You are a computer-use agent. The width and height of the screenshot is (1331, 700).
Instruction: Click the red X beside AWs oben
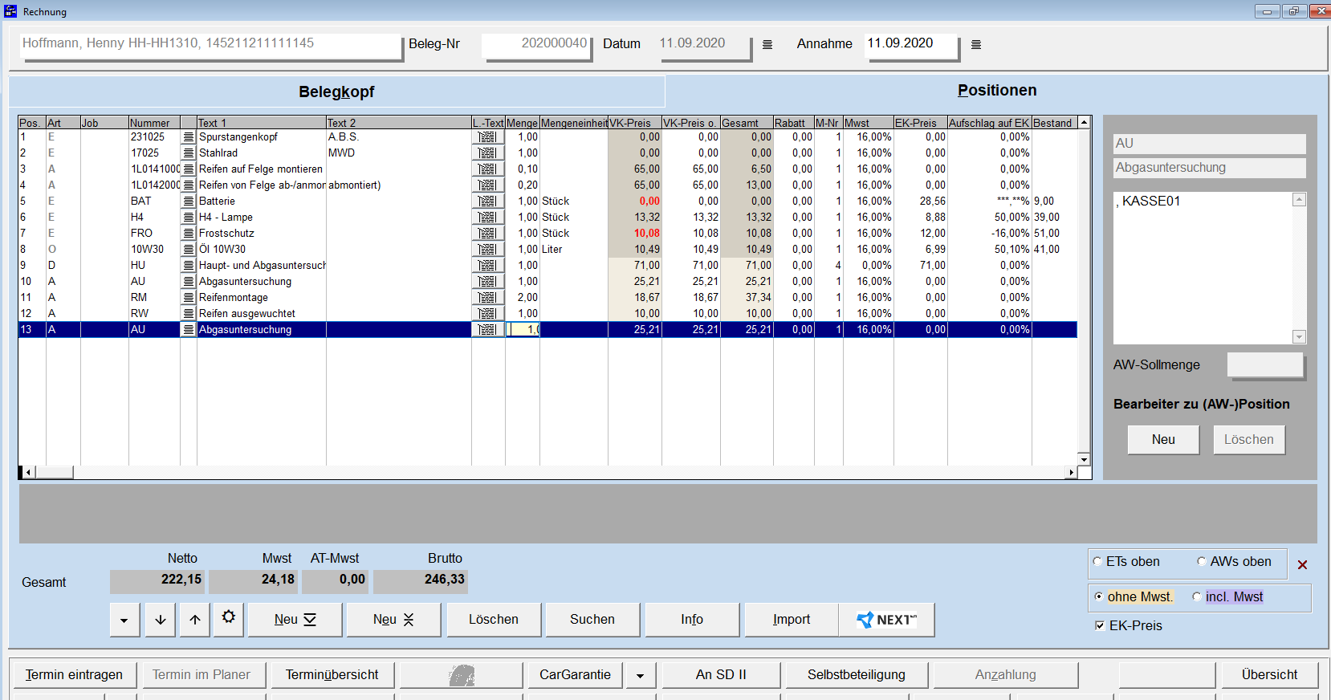tap(1302, 565)
